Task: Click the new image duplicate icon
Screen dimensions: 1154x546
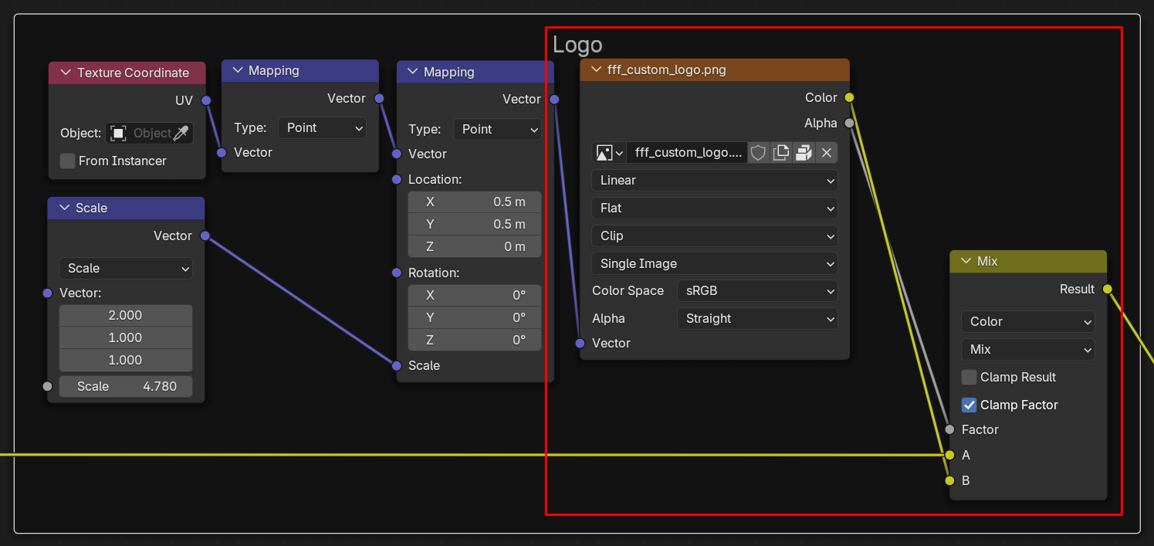Action: 781,152
